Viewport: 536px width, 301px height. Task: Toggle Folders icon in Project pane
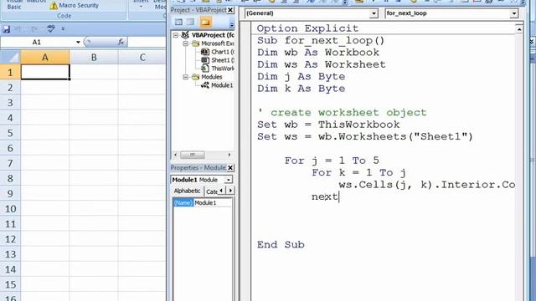pos(205,23)
